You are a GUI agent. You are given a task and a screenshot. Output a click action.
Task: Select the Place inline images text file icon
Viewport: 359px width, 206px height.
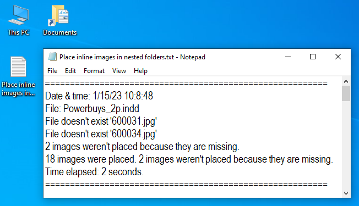click(18, 76)
